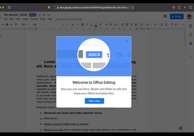Open the text color picker
The height and width of the screenshot is (136, 194).
96,24
